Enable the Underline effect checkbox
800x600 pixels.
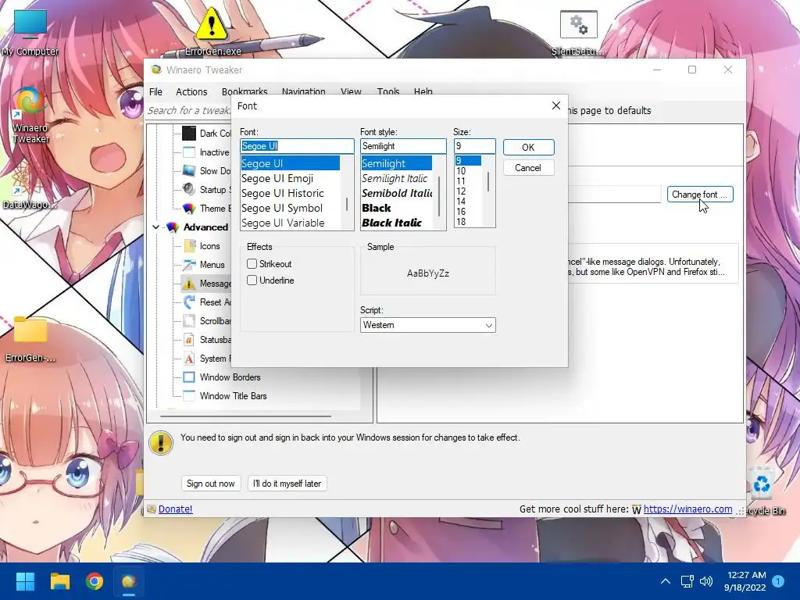pyautogui.click(x=252, y=280)
